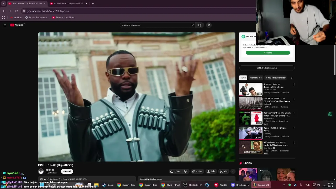The image size is (336, 189).
Task: Close the GIMS - NINAO tab
Action: pyautogui.click(x=45, y=3)
